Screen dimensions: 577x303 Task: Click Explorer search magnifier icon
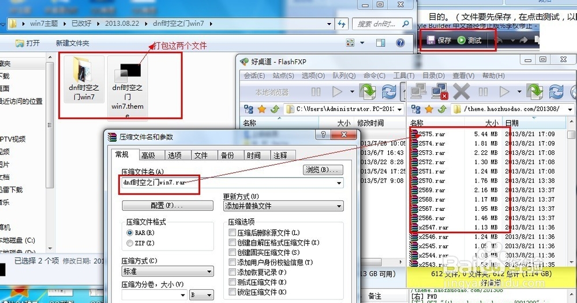coord(405,24)
